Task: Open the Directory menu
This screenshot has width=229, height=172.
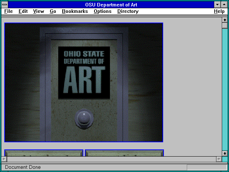Action: click(128, 11)
